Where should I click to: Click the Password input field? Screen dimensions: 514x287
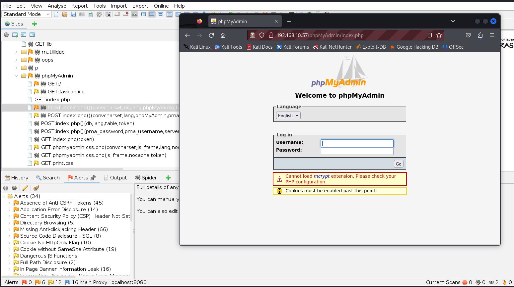(357, 151)
